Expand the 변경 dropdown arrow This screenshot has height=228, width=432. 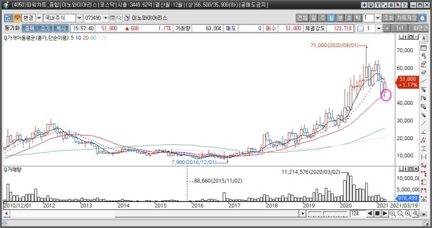coord(39,18)
